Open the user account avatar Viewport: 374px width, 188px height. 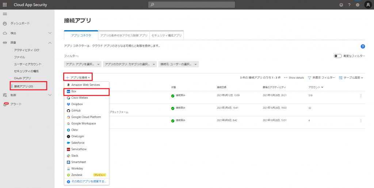[368, 5]
